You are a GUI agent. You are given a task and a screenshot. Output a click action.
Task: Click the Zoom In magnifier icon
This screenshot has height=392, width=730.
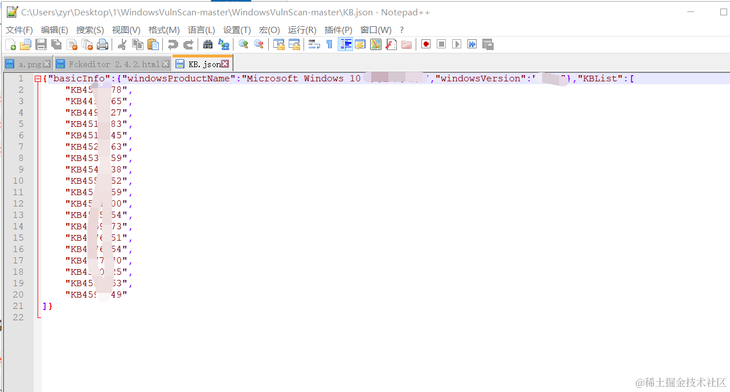pos(243,44)
